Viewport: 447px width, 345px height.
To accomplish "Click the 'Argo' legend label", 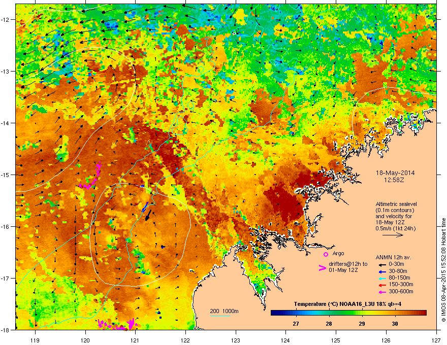I will [338, 253].
